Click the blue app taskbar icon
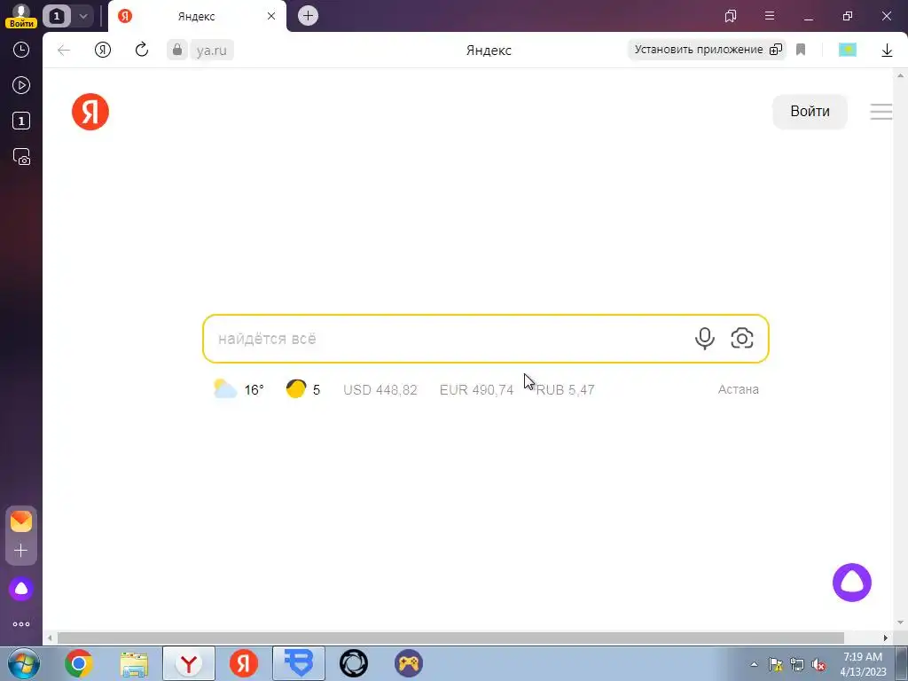The image size is (908, 681). (x=299, y=663)
